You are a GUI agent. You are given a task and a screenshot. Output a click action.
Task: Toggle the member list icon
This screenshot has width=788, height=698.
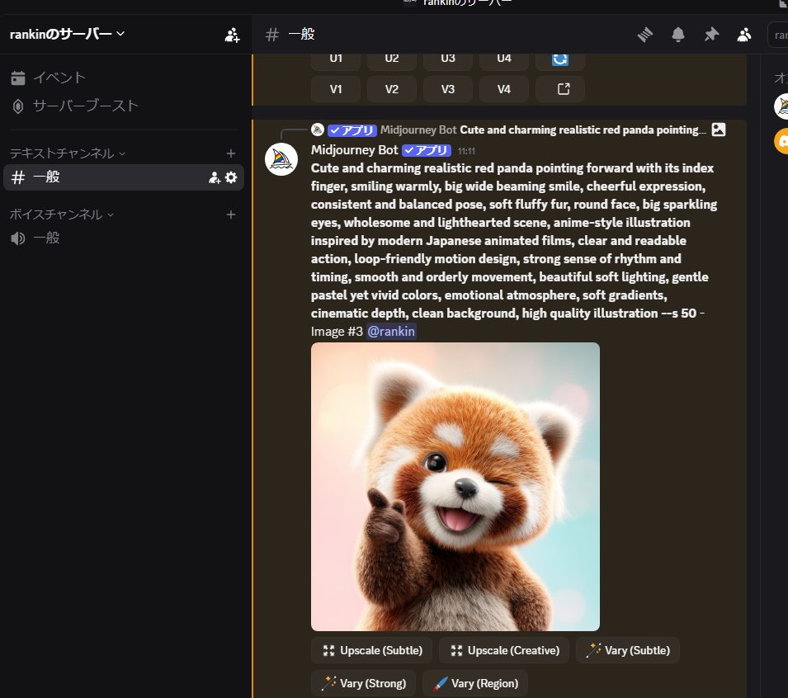(744, 35)
